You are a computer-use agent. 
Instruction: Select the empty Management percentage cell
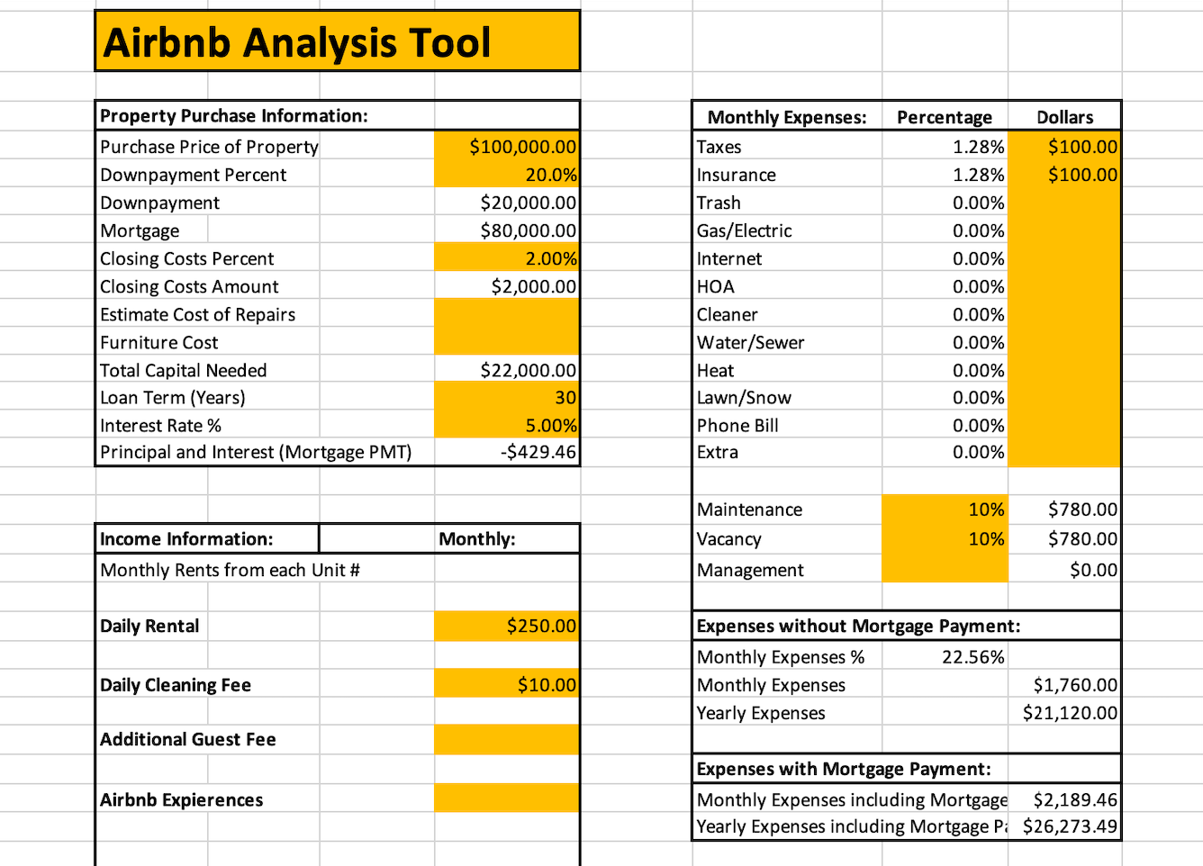[x=945, y=569]
